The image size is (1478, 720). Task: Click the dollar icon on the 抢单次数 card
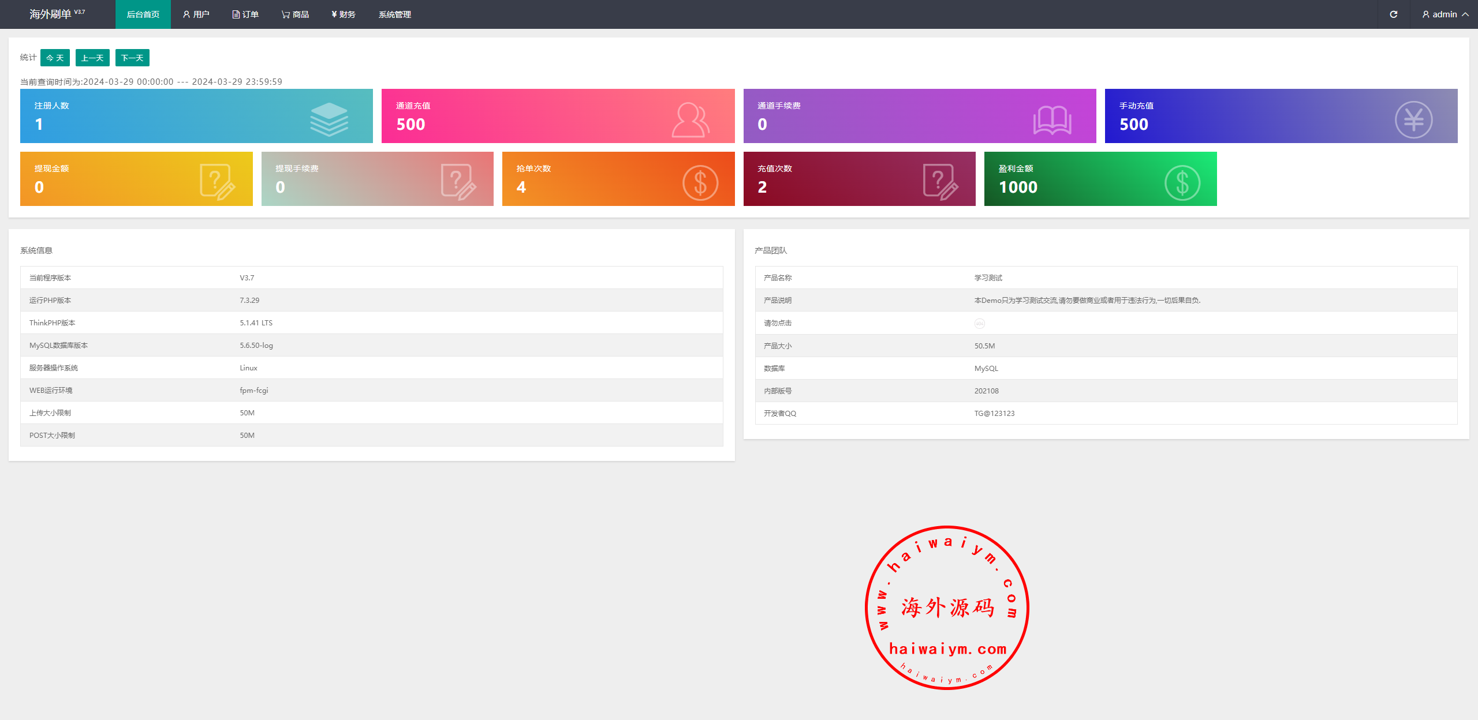coord(700,183)
